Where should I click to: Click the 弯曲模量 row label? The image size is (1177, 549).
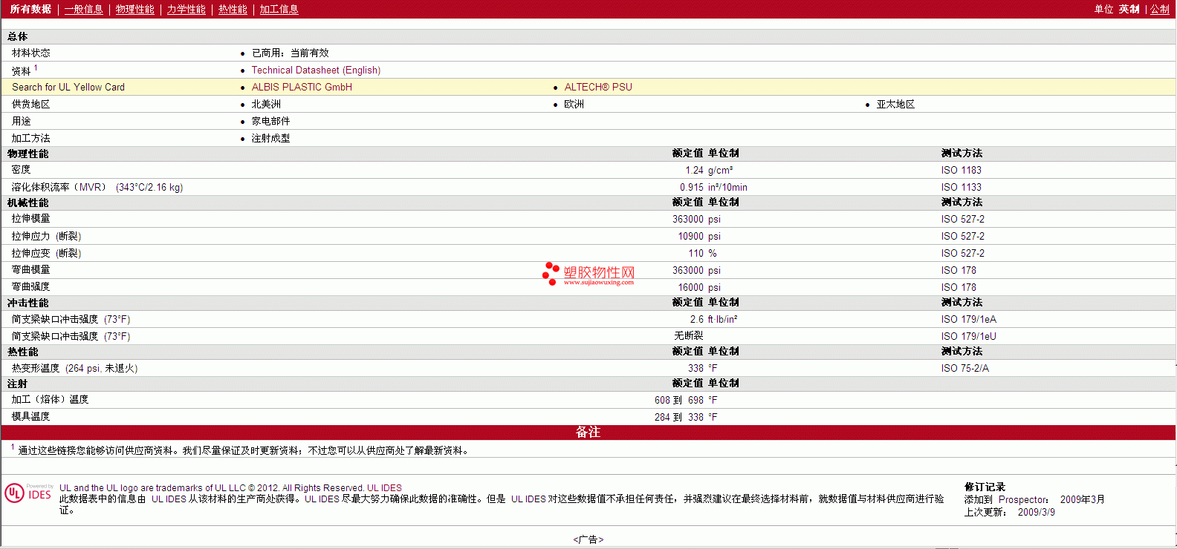[31, 270]
